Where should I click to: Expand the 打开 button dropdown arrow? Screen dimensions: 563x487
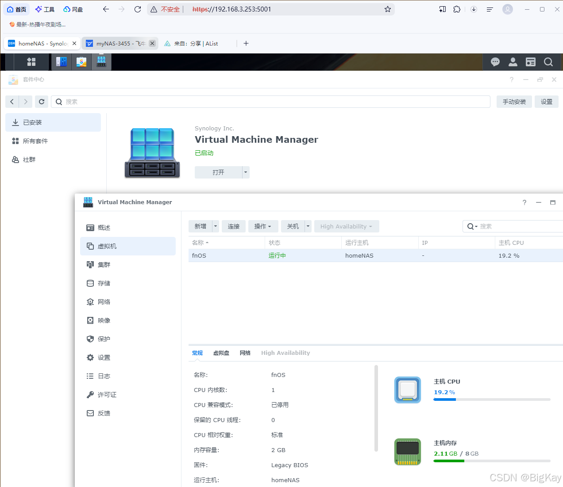246,172
